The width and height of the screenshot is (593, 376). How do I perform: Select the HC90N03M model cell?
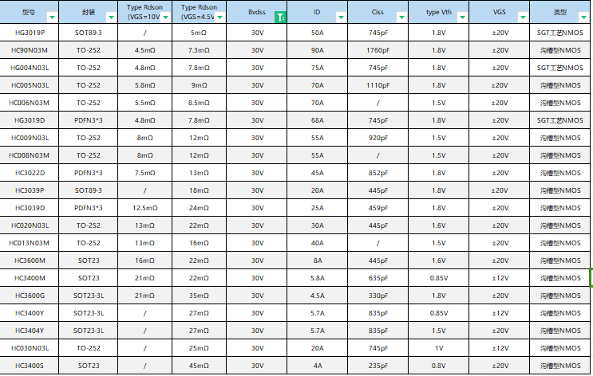(x=30, y=50)
